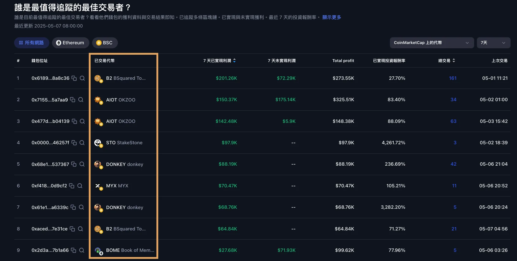
Task: Copy wallet address 0x0000...46257f
Action: click(x=74, y=143)
